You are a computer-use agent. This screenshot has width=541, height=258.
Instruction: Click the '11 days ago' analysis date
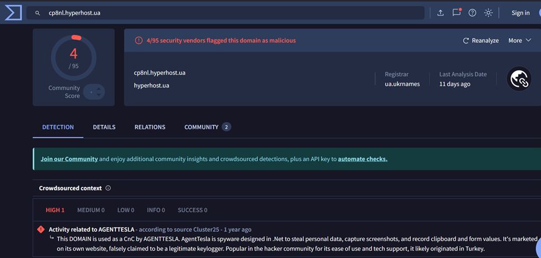[455, 84]
